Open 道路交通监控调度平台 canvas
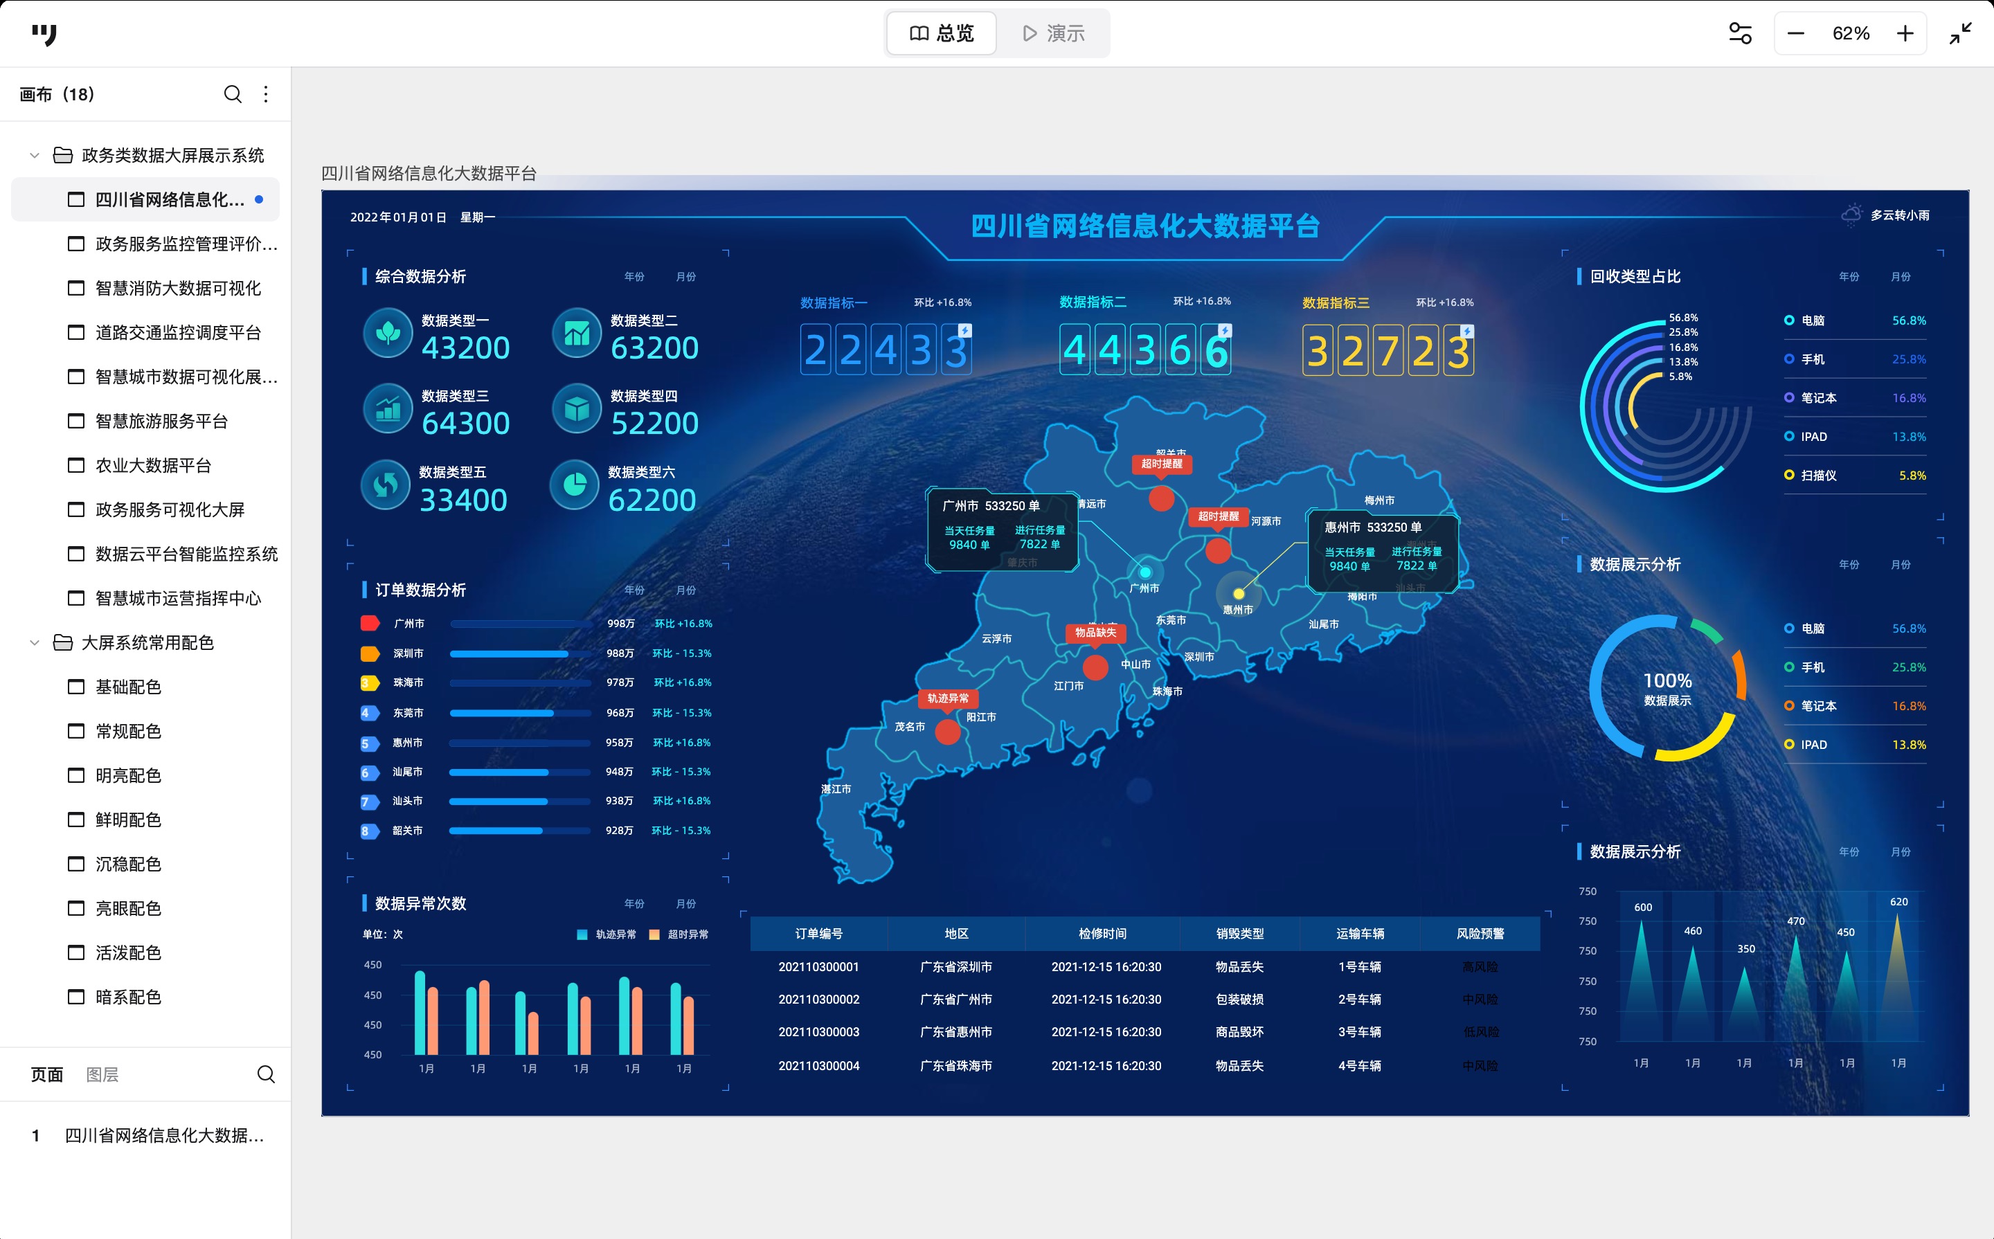The image size is (1994, 1239). 146,333
